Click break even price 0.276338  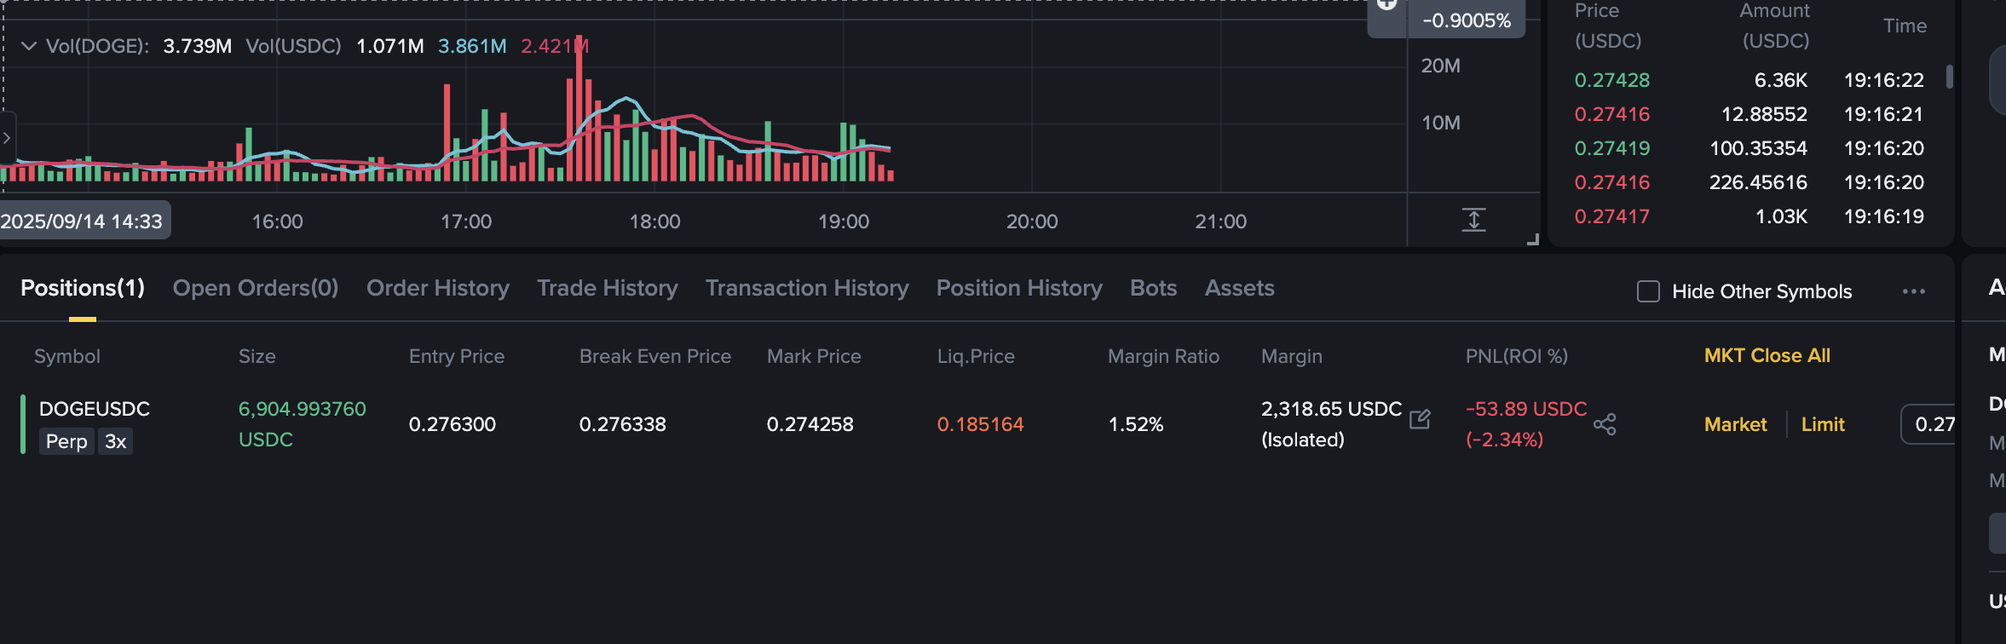pos(623,424)
